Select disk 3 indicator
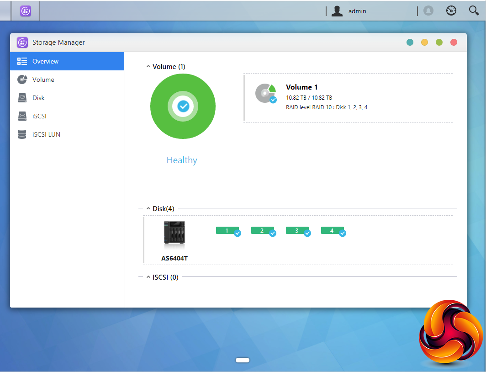This screenshot has width=486, height=372. point(298,231)
